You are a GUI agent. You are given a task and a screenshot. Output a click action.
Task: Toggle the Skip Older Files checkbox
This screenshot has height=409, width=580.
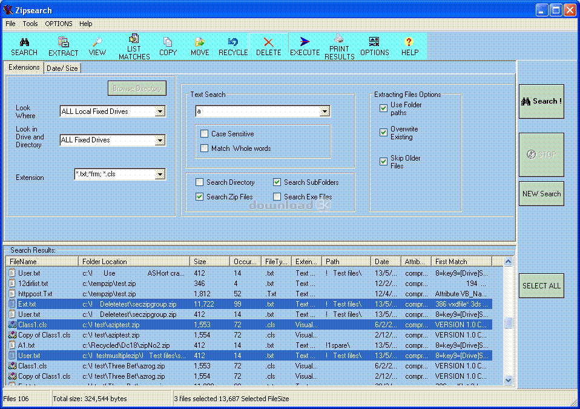tap(384, 162)
